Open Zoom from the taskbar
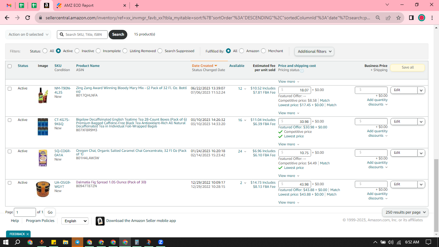Image resolution: width=439 pixels, height=247 pixels. (161, 242)
